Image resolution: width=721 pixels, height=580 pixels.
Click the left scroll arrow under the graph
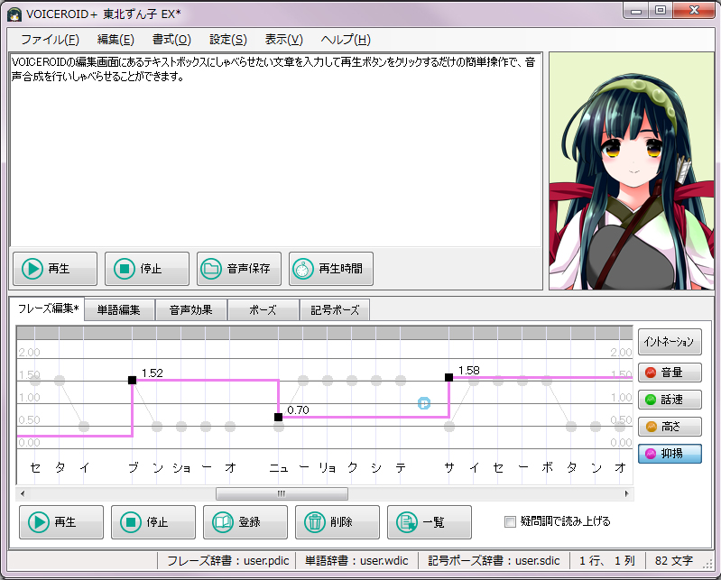point(23,494)
